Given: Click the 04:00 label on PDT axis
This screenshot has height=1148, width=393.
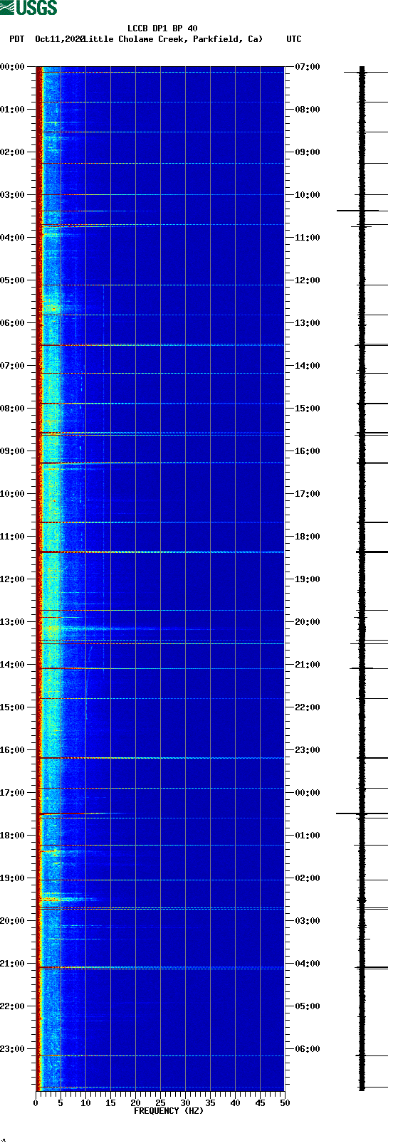Looking at the screenshot, I should (x=13, y=238).
